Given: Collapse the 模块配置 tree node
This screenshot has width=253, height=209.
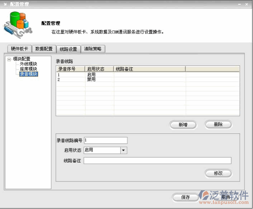Looking at the screenshot, I should point(9,59).
